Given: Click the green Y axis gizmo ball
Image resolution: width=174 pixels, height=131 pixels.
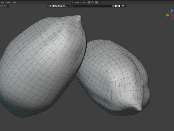Looking at the screenshot, I should (167, 15).
